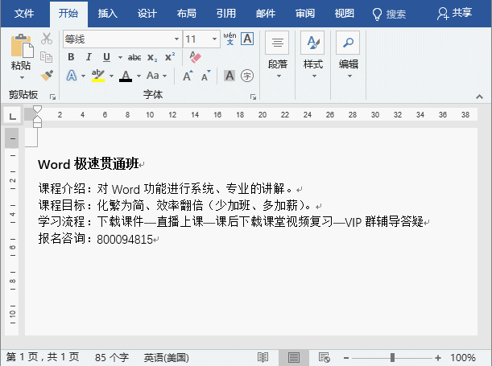Viewport: 492px width, 366px height.
Task: Toggle Subscript formatting
Action: (153, 57)
